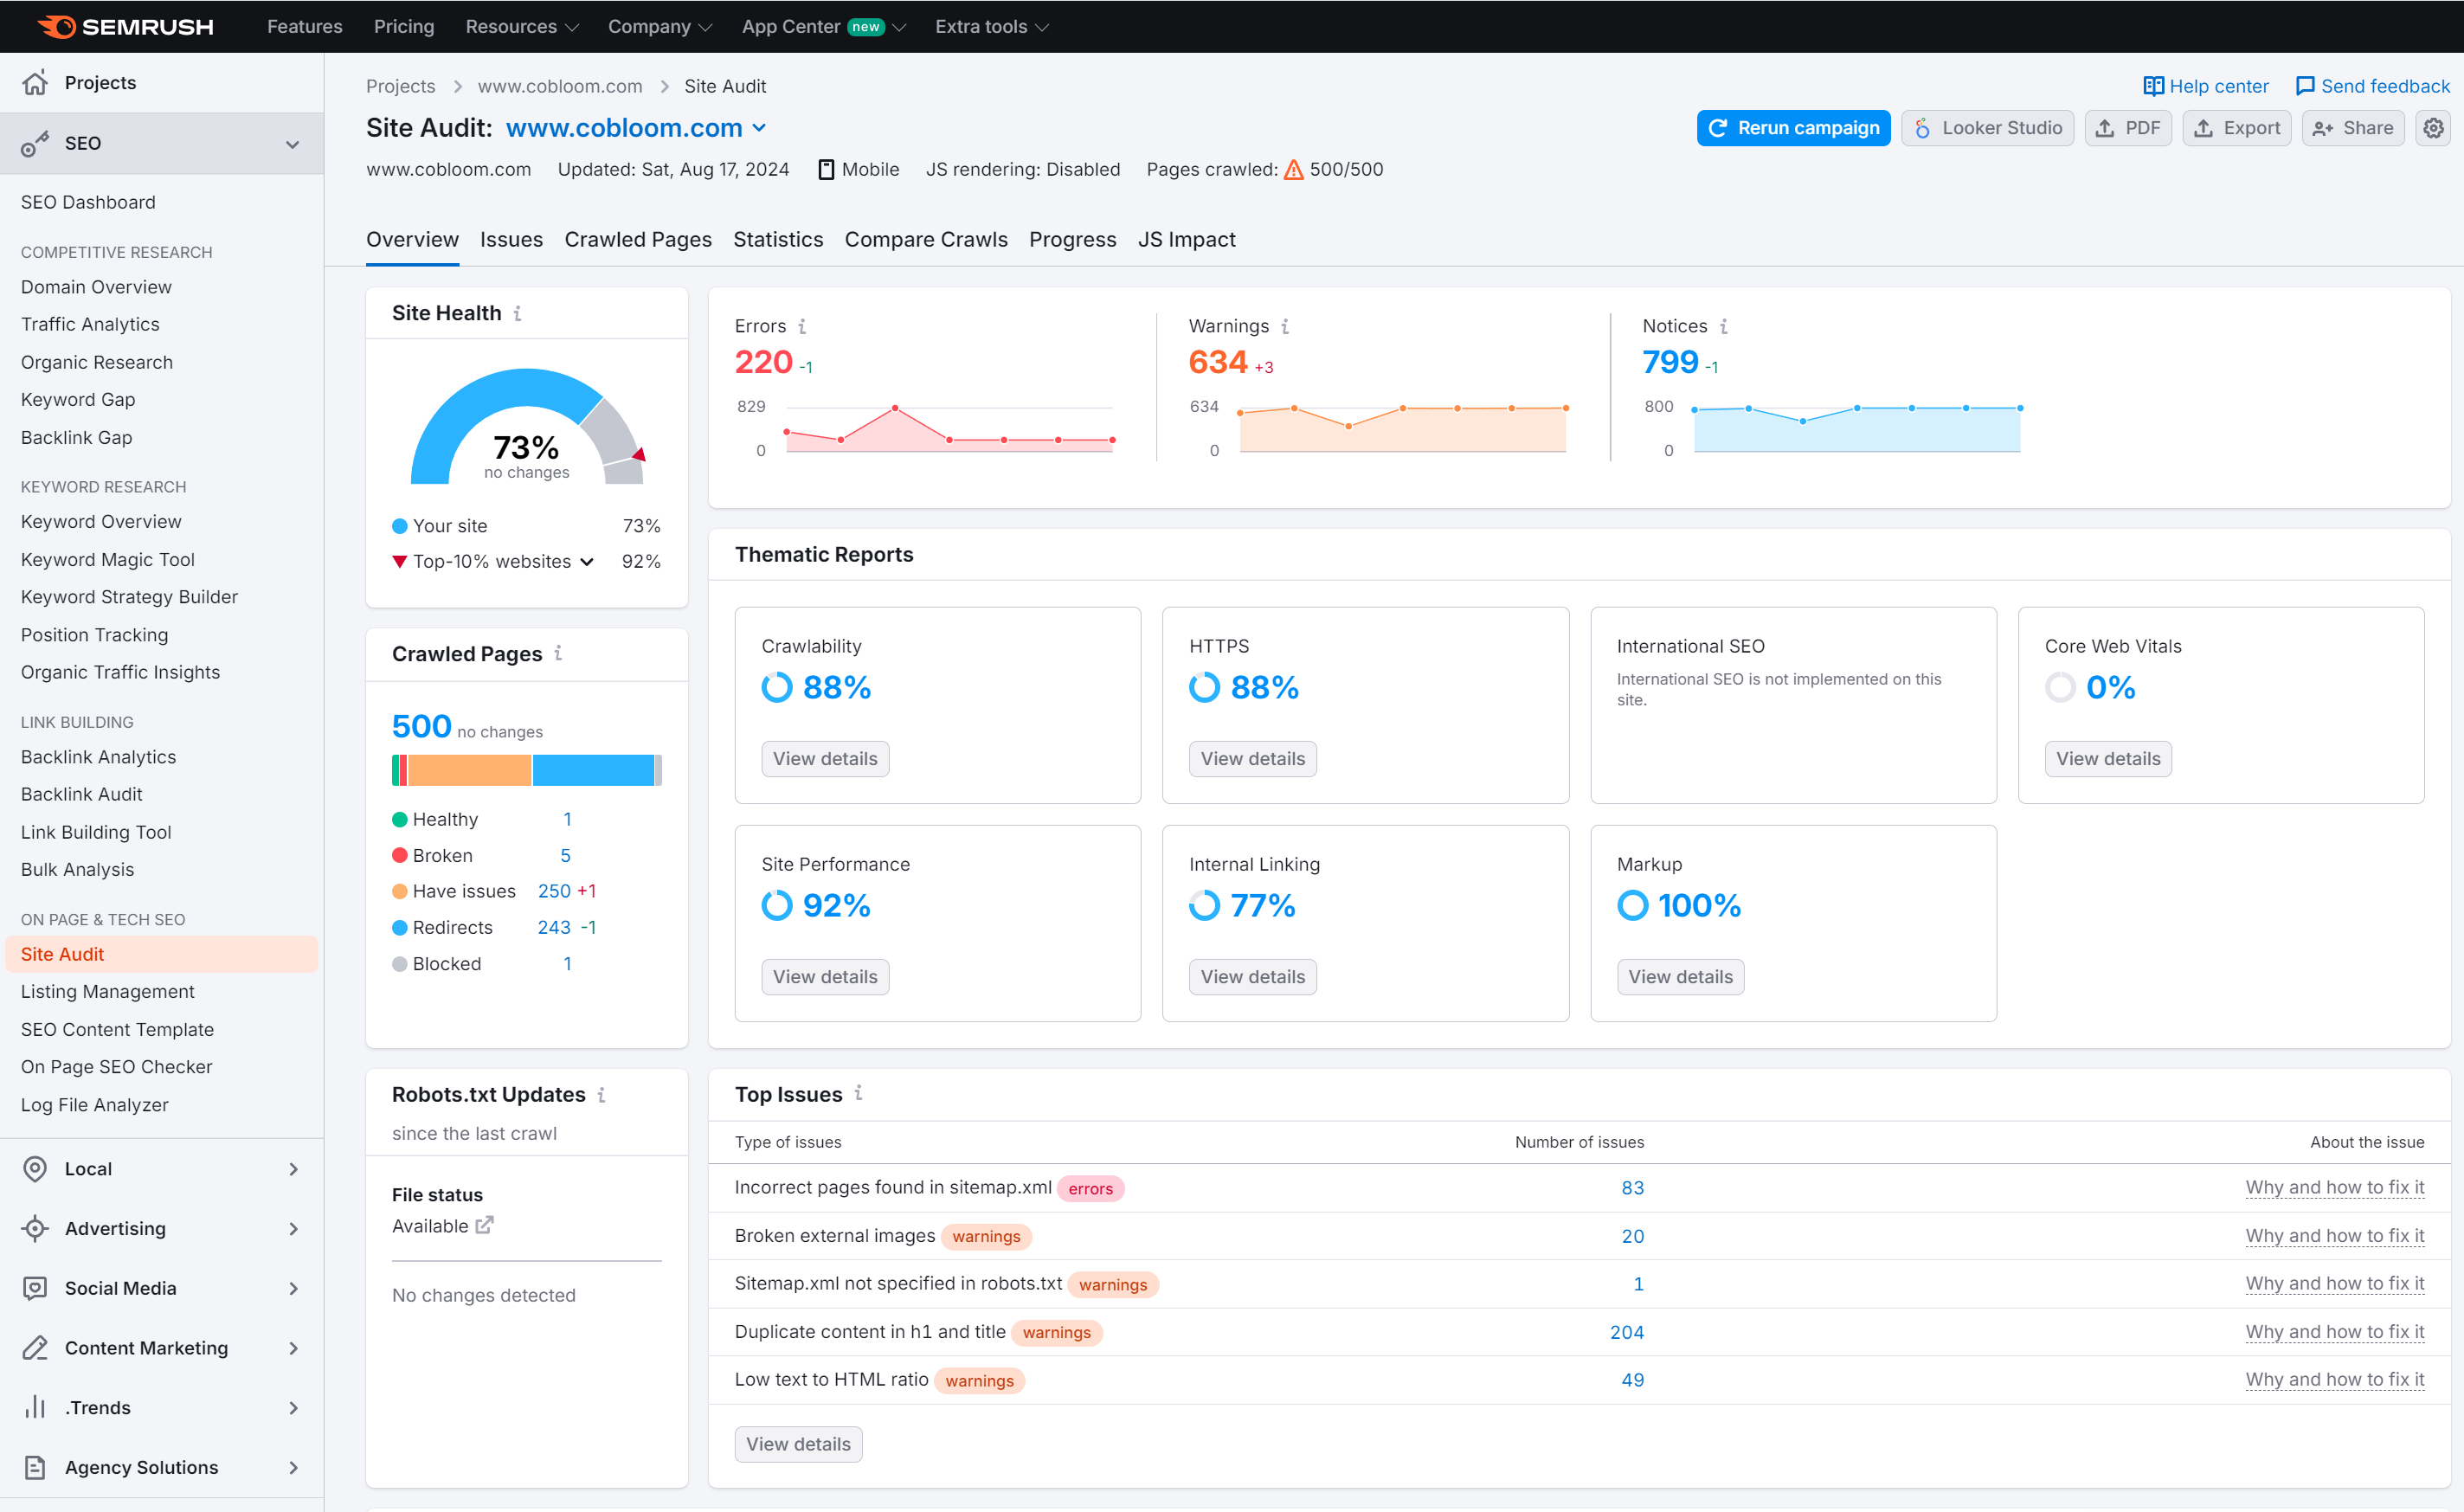Click the Errors info icon
The width and height of the screenshot is (2464, 1512).
(802, 326)
